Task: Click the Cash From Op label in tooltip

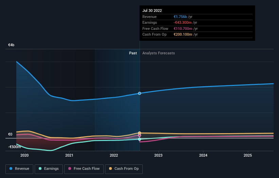Action: [x=154, y=35]
